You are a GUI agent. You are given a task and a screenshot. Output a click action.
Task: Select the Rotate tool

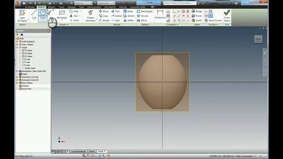pos(104,21)
